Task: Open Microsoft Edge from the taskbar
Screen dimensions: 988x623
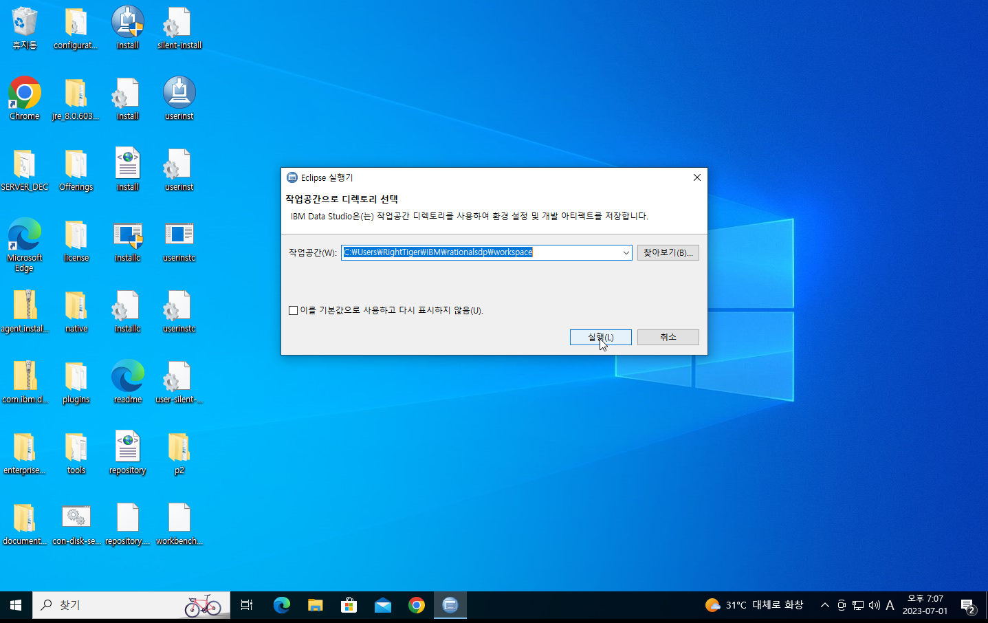Action: (282, 605)
